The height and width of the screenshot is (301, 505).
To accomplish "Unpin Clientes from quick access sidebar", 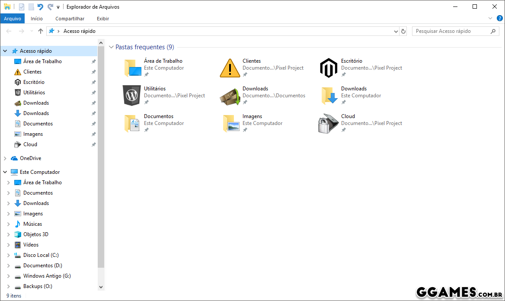I will pos(93,72).
